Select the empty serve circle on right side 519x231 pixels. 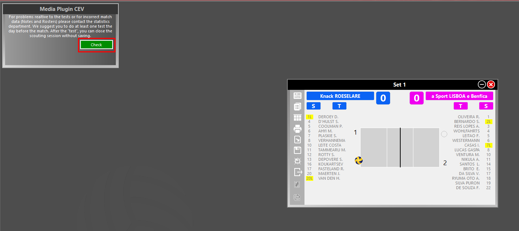pos(444,134)
